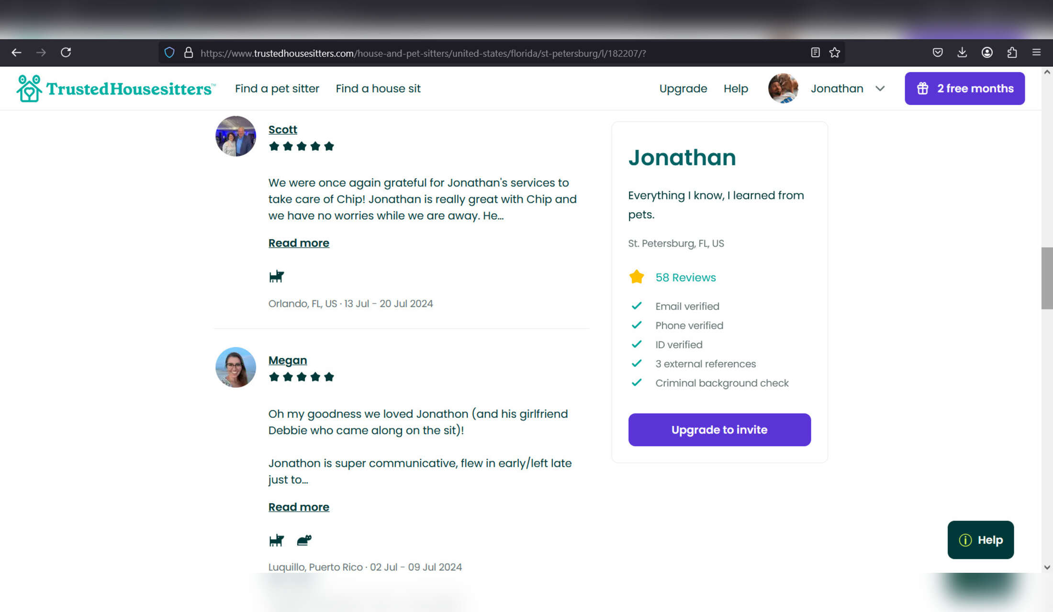1053x612 pixels.
Task: Open Find a house sit menu
Action: [x=378, y=88]
